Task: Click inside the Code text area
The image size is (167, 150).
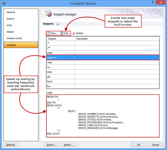Action: (103, 116)
